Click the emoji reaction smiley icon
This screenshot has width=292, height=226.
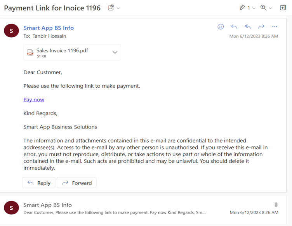coord(221,27)
